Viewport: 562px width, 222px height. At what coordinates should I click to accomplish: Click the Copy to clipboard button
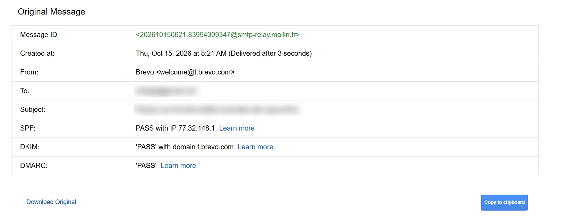[504, 203]
